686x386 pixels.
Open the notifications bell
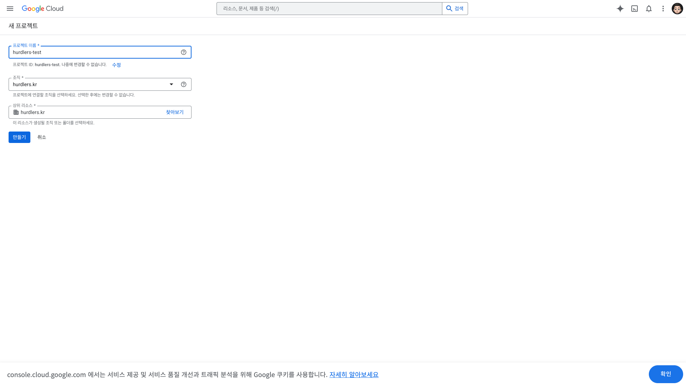[x=649, y=9]
